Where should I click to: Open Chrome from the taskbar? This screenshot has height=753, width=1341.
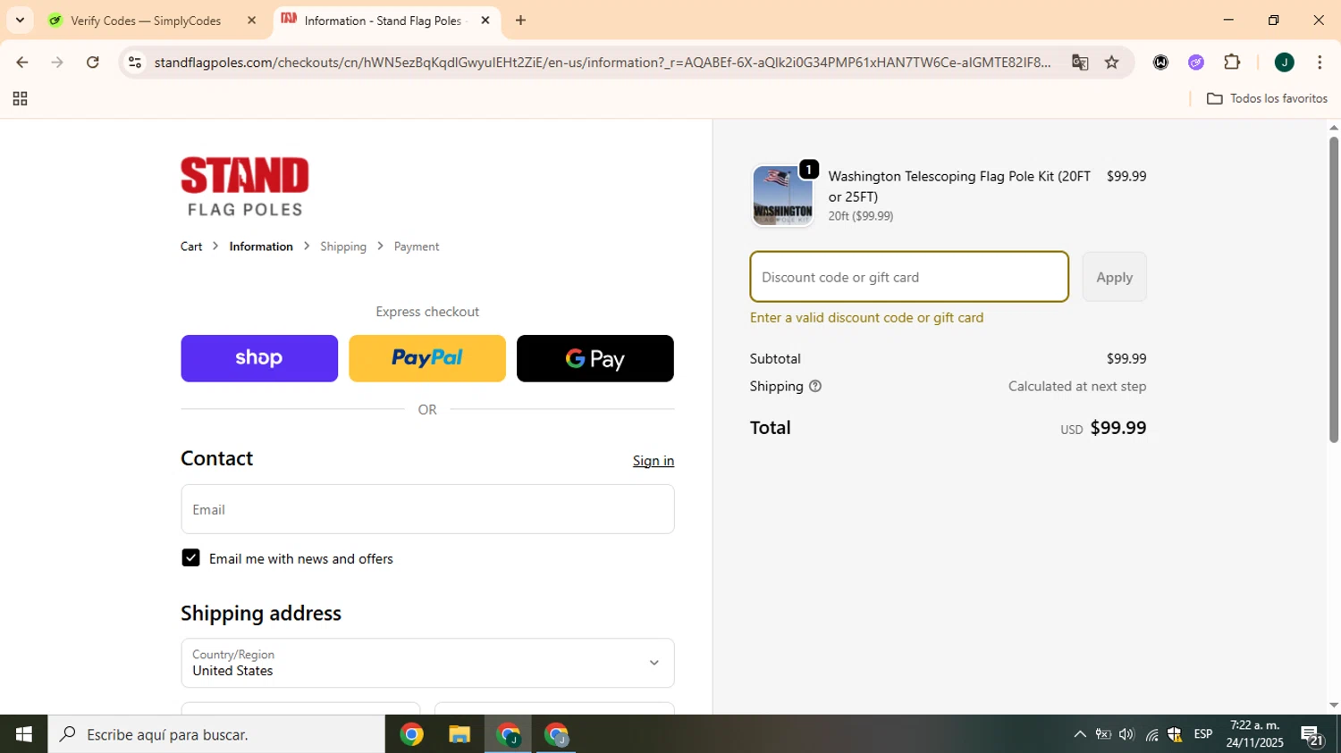(411, 734)
